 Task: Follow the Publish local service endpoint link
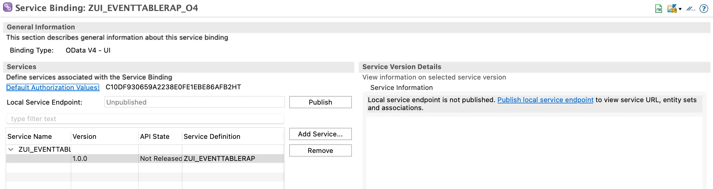click(545, 100)
